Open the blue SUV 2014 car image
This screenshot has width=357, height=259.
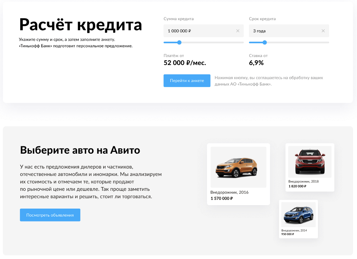[298, 215]
